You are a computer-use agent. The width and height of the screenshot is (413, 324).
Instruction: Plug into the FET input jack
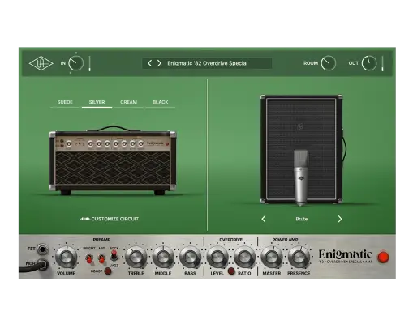[x=42, y=249]
